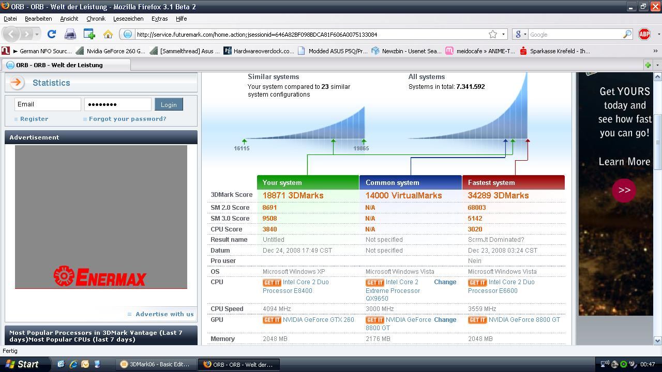Open Nvidia GeForce 260 bookmark
This screenshot has width=662, height=372.
[111, 51]
